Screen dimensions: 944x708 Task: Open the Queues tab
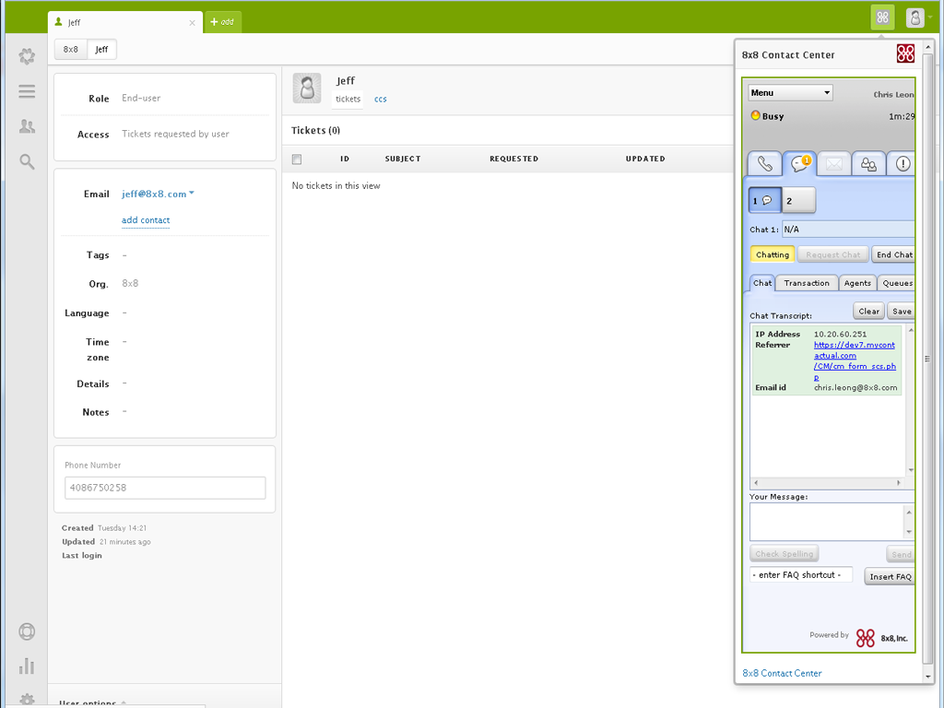tap(896, 283)
